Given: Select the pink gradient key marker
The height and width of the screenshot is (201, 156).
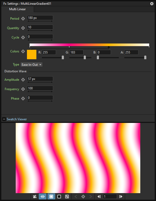Looking at the screenshot, I should (x=69, y=47).
